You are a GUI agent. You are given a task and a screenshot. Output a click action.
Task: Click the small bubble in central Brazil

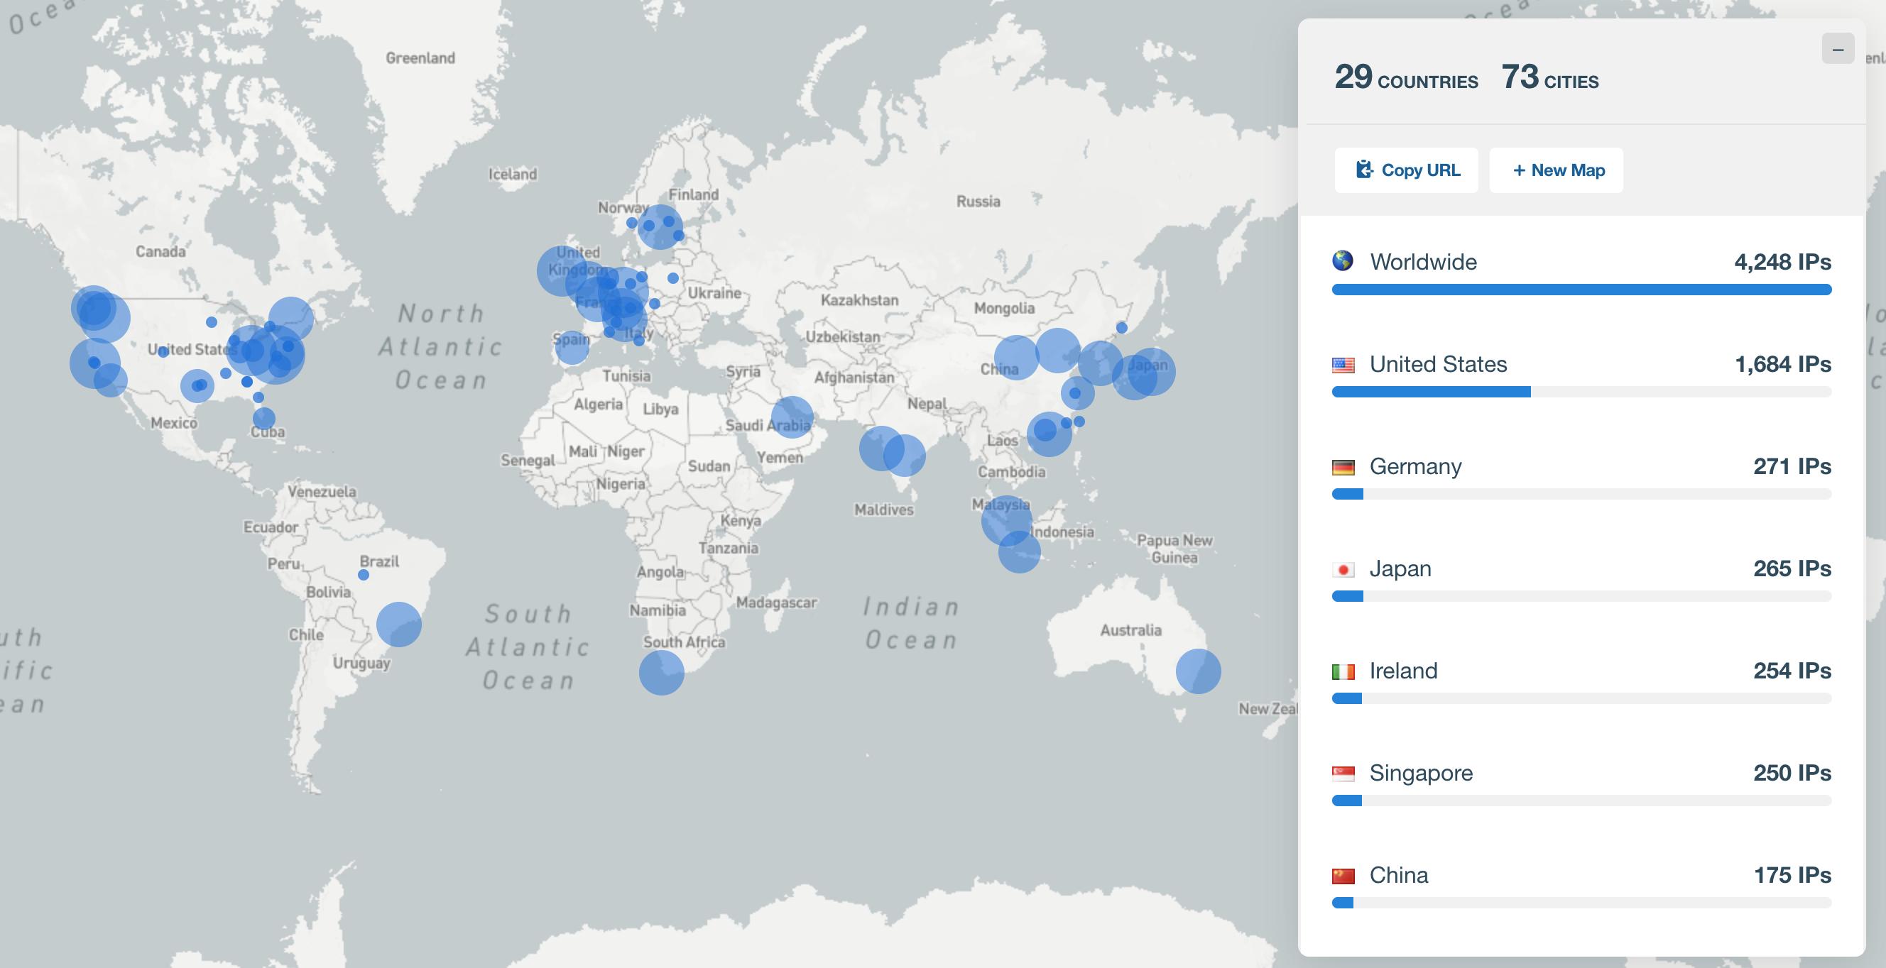click(363, 575)
